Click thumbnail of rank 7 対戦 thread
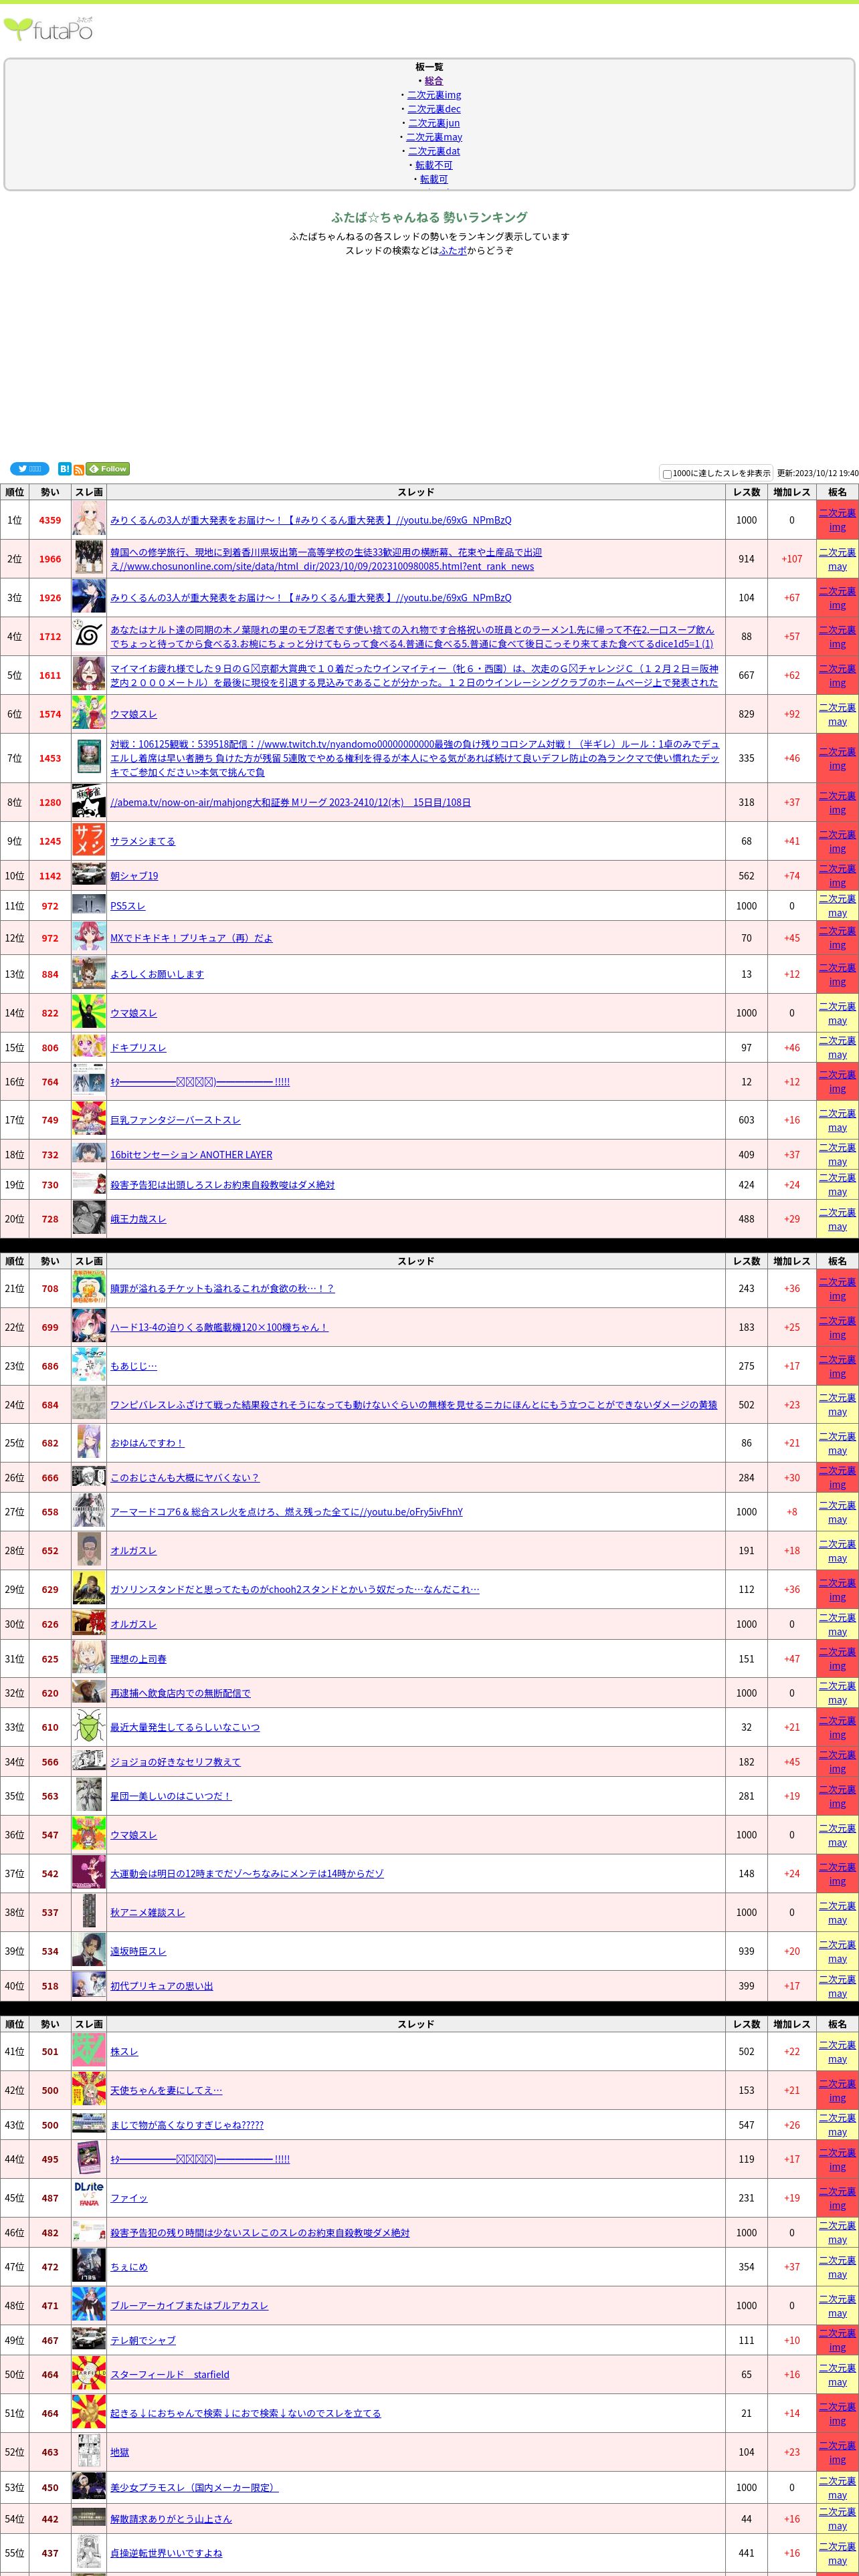This screenshot has height=2576, width=859. pos(89,758)
